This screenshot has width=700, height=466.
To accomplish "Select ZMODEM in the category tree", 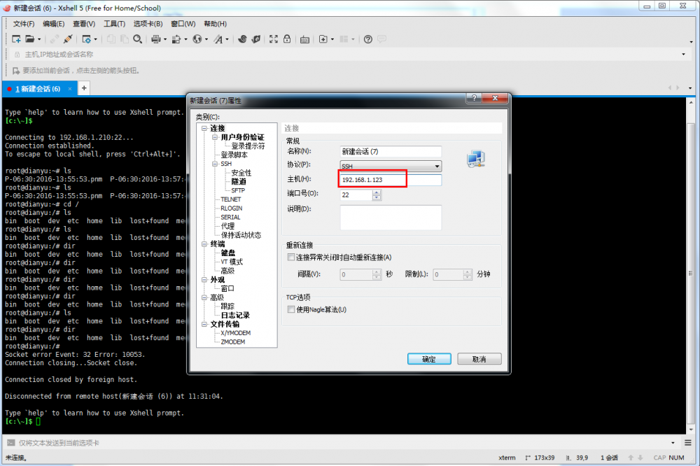I will [232, 342].
